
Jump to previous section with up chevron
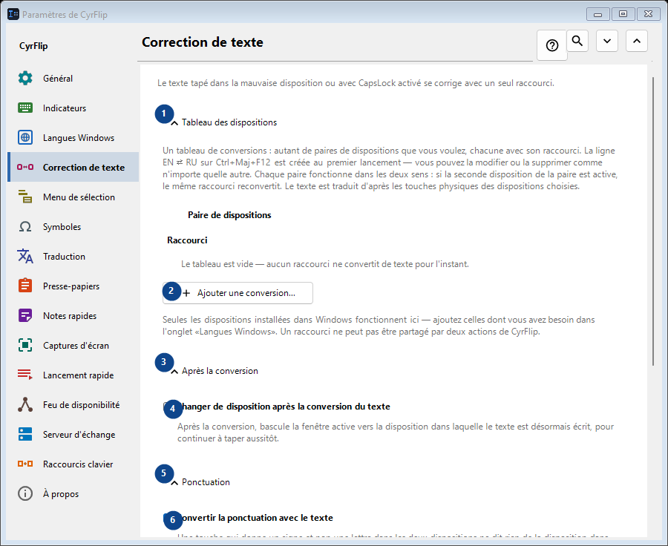pos(637,41)
